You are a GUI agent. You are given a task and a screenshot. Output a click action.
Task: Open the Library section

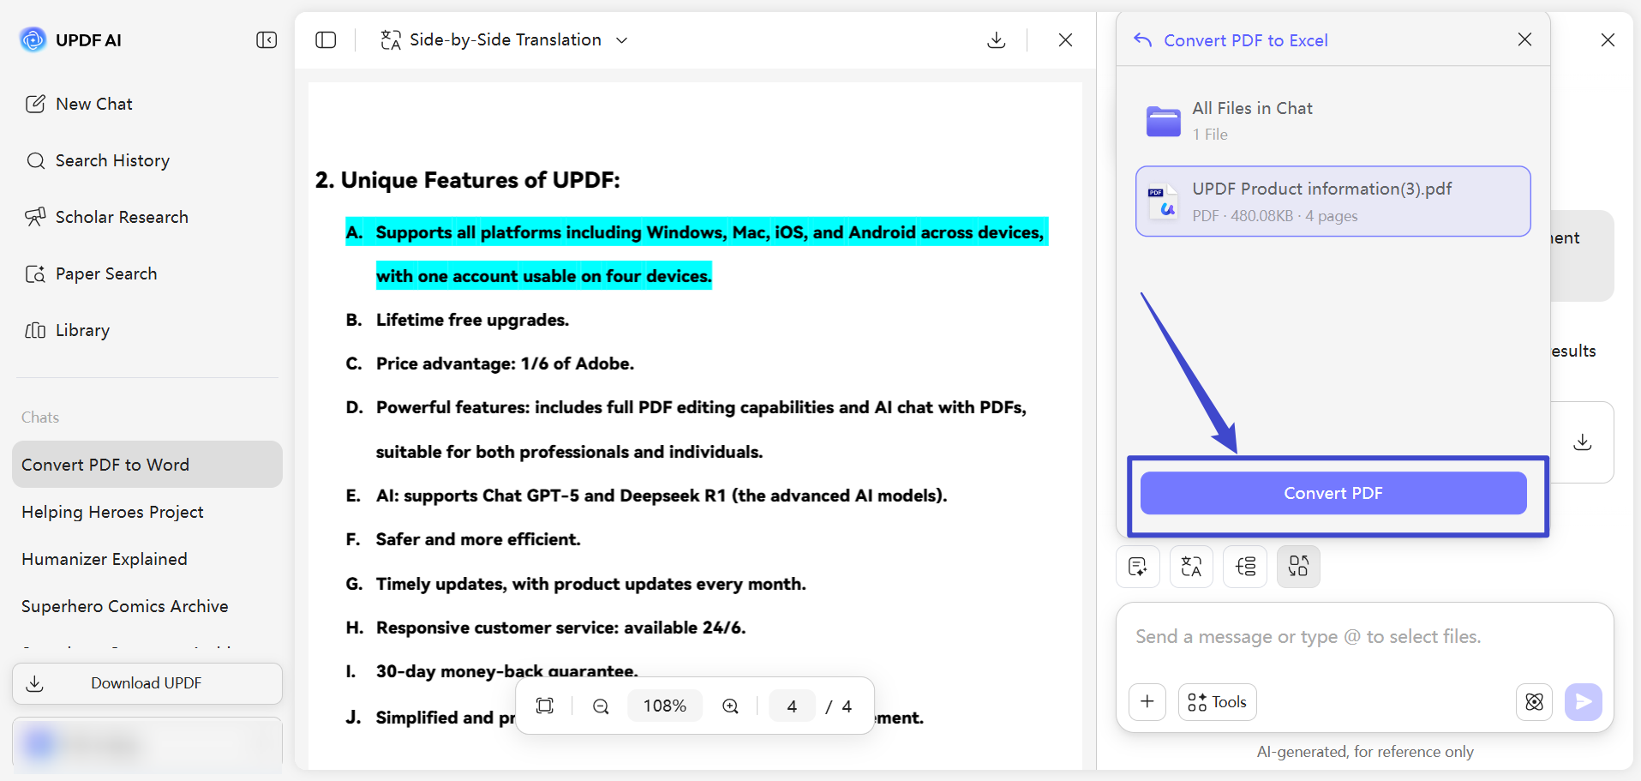[x=67, y=330]
